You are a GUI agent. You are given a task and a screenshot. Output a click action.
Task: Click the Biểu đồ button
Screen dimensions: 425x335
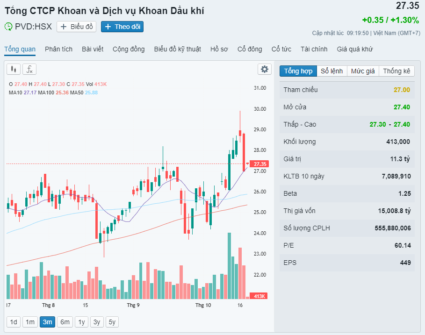click(x=77, y=27)
